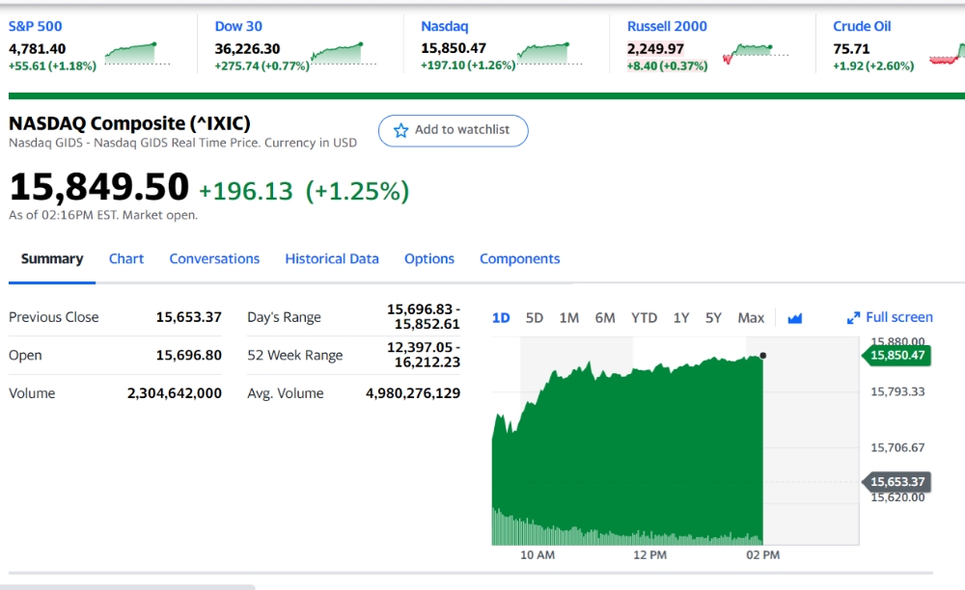Click the Add to watchlist button

[453, 130]
